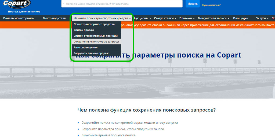Screen dimensions: 275x139
Task: Select Авто оповещения menu entry
Action: 96,47
